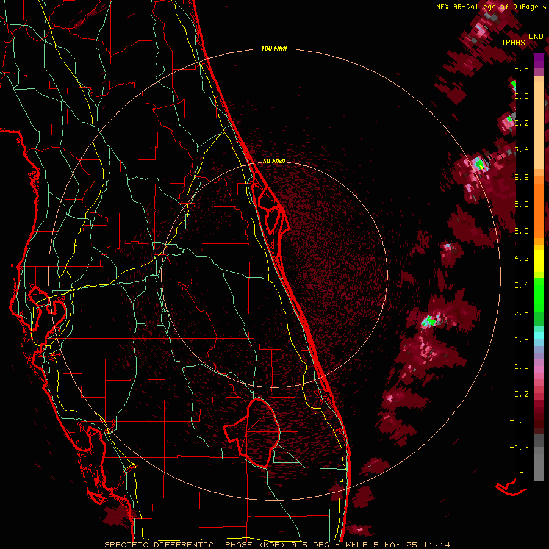Click the TH threshold label

(x=524, y=475)
